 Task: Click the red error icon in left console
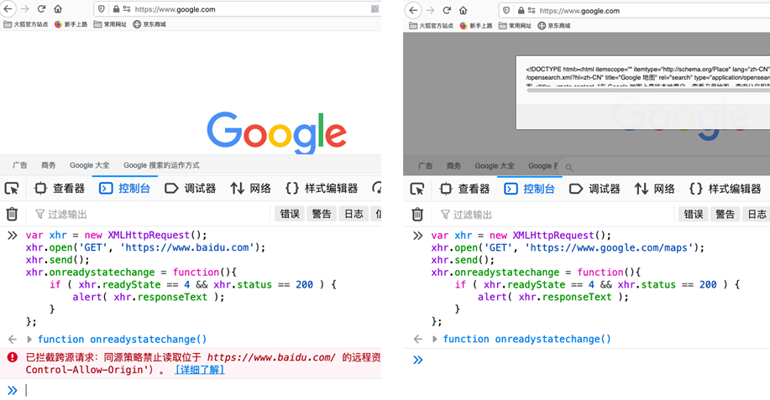point(13,357)
